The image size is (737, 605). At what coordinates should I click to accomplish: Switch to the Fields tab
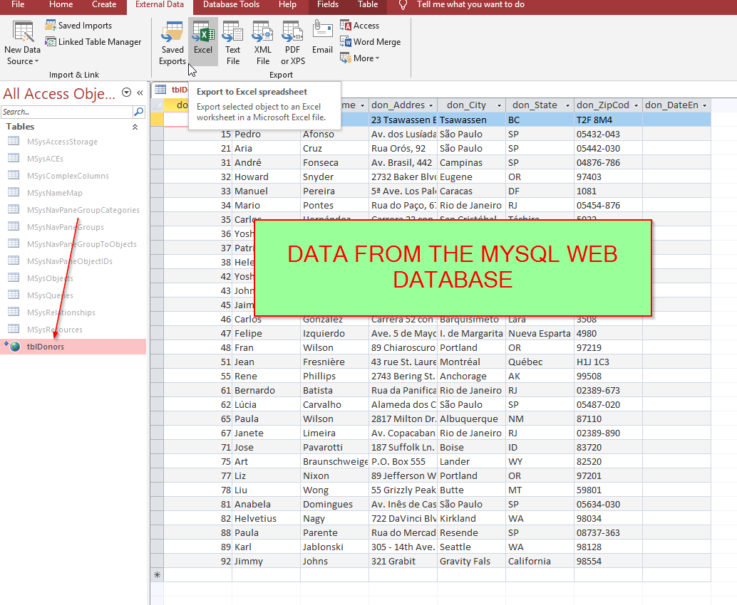click(x=328, y=5)
